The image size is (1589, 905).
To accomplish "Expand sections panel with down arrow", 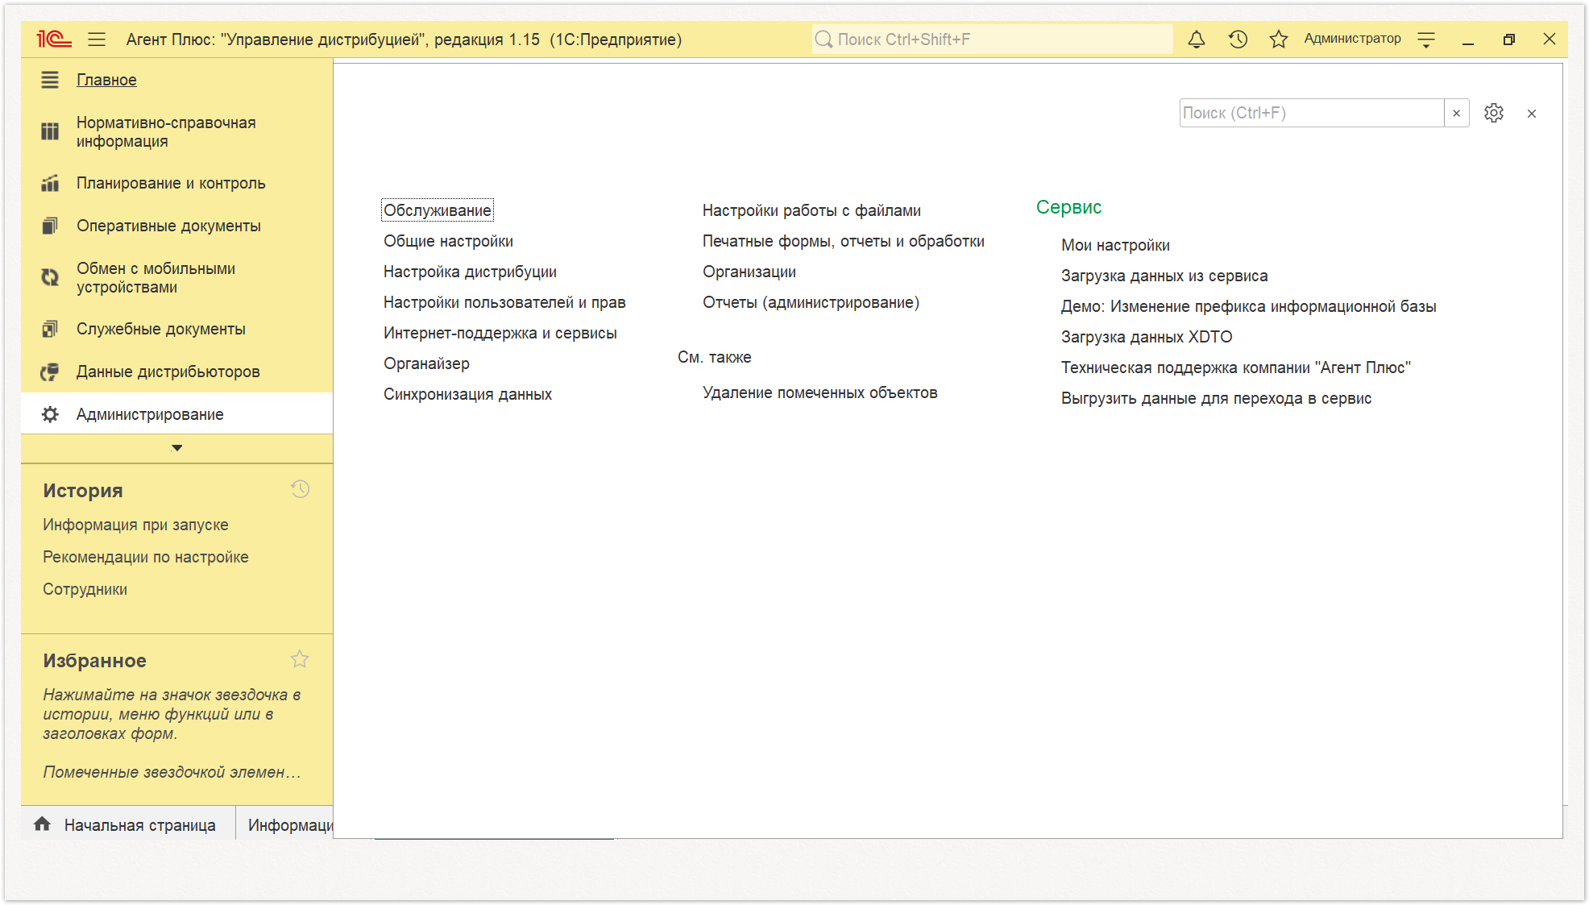I will [x=177, y=448].
